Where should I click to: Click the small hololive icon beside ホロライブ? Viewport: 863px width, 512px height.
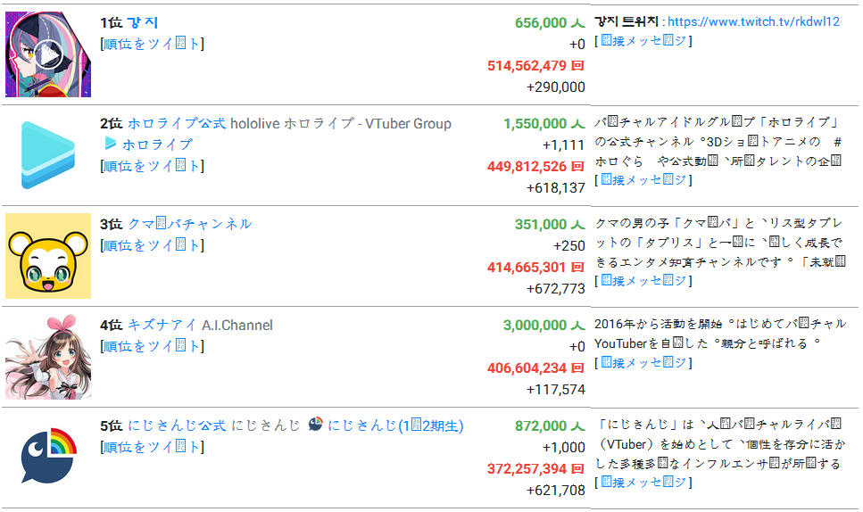tap(111, 144)
